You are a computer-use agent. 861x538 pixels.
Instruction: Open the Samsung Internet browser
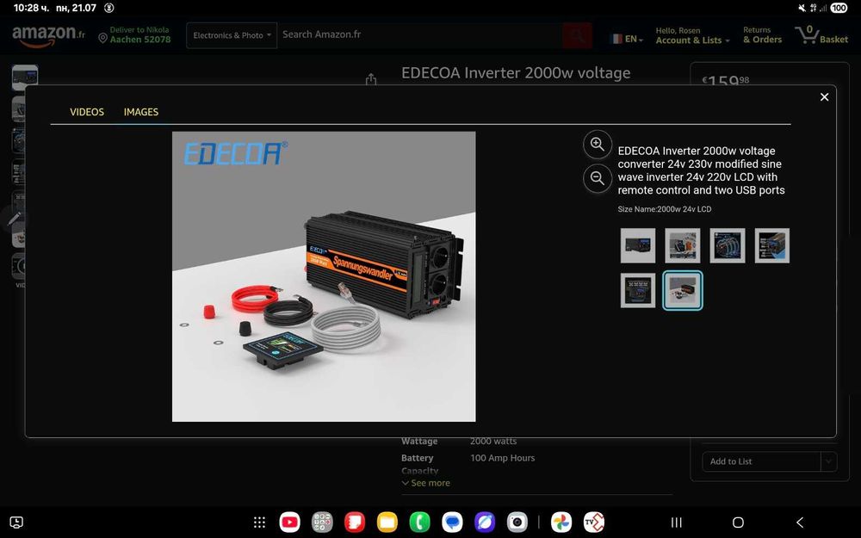pos(485,523)
